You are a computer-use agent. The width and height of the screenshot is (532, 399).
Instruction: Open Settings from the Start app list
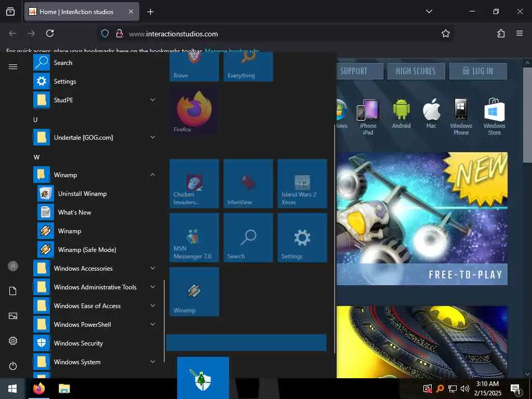[x=95, y=82]
